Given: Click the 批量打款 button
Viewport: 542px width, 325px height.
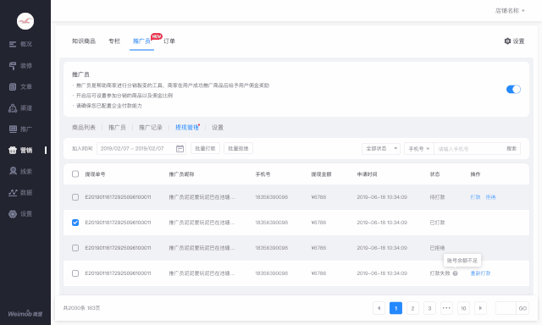Looking at the screenshot, I should pyautogui.click(x=205, y=148).
